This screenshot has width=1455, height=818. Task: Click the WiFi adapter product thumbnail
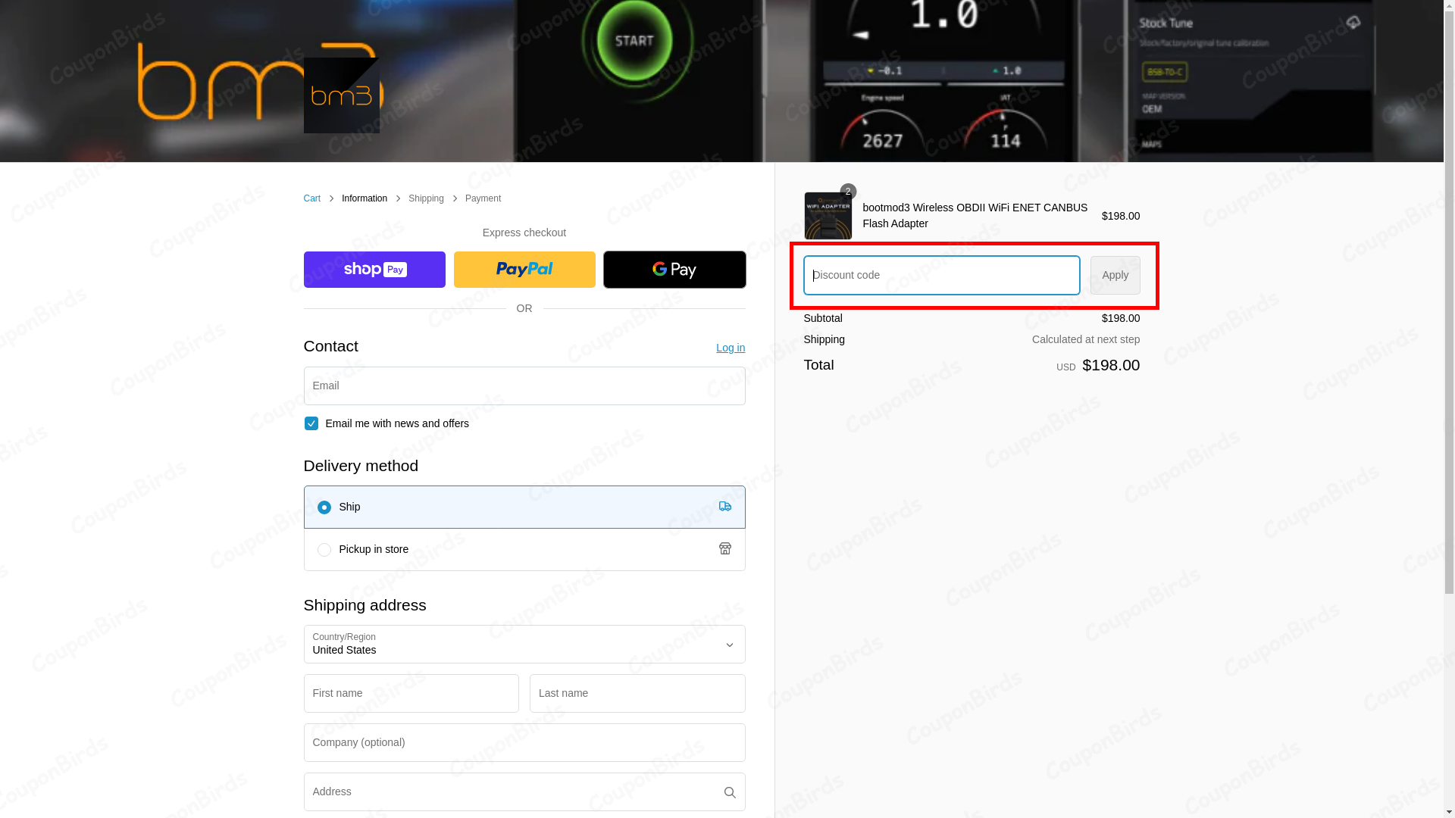click(828, 216)
